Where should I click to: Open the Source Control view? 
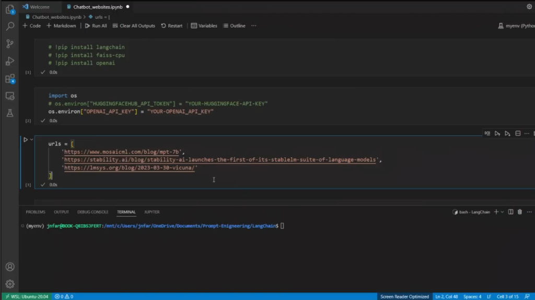click(9, 43)
